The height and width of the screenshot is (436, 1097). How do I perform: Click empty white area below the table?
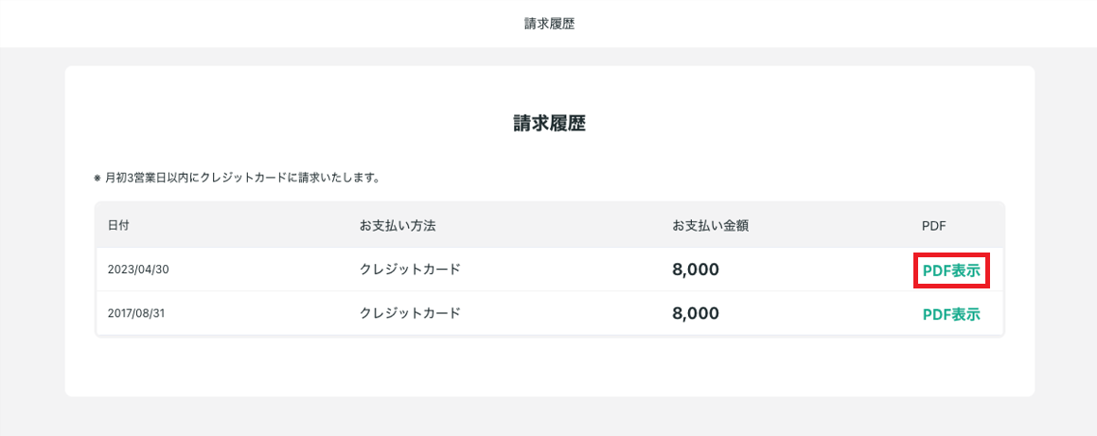[x=549, y=367]
